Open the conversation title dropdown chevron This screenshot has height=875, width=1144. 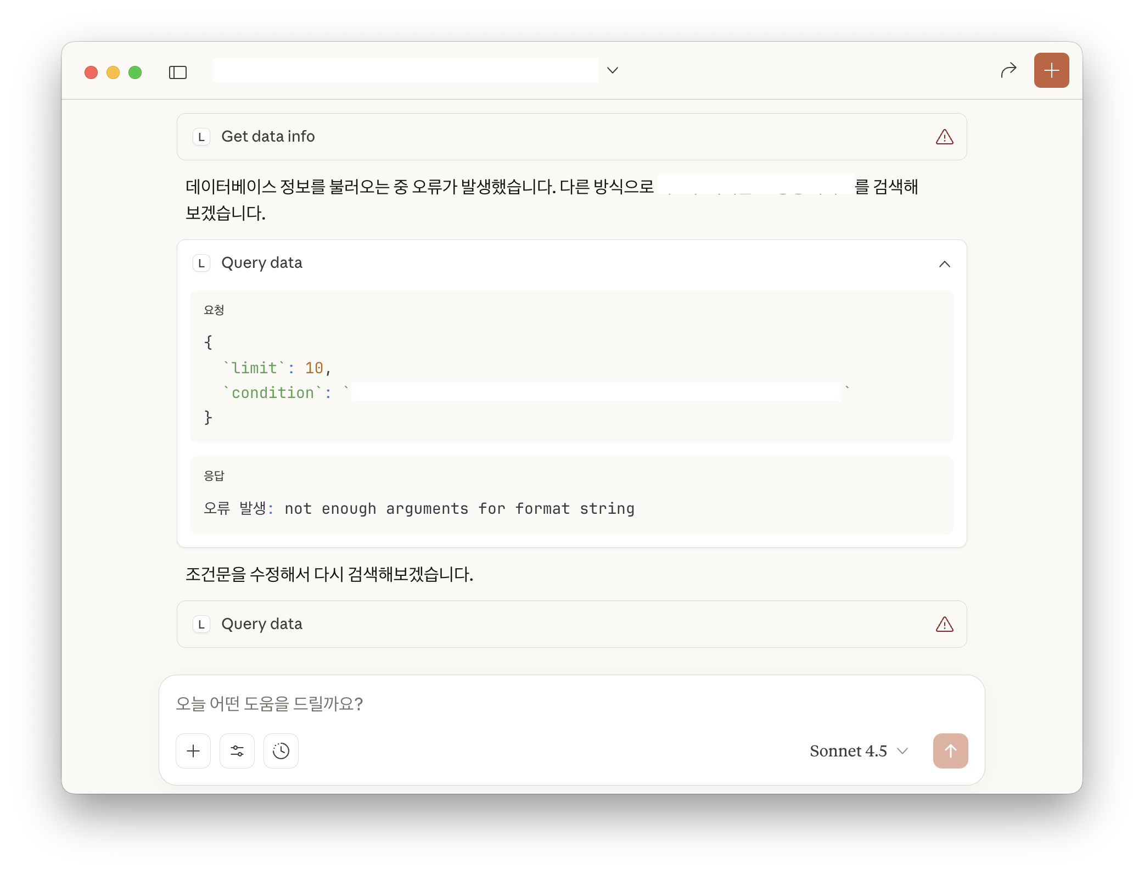[613, 70]
